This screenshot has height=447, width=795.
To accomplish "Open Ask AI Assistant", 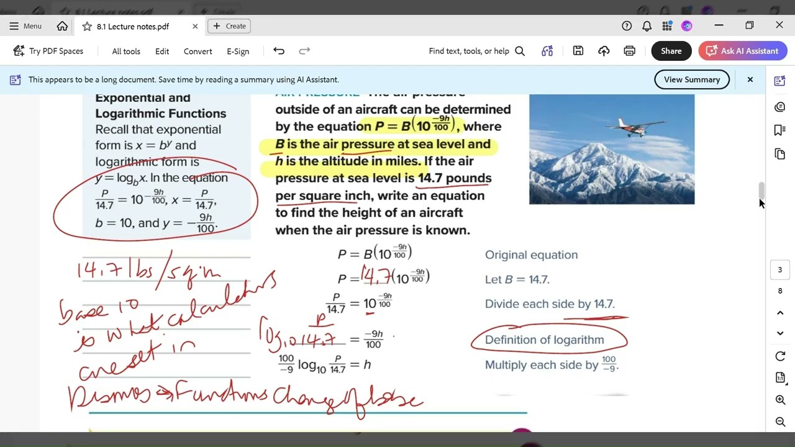I will (x=743, y=51).
